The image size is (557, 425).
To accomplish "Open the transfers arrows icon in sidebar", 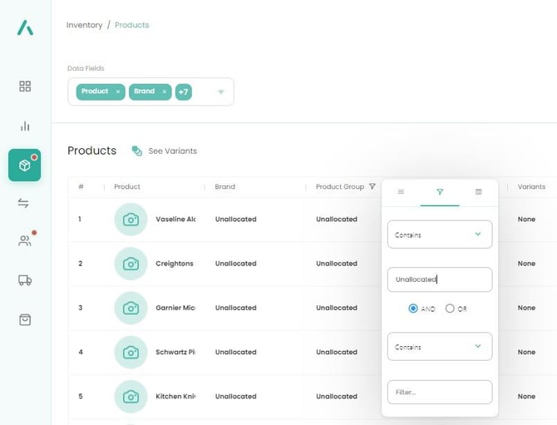I will coord(25,204).
